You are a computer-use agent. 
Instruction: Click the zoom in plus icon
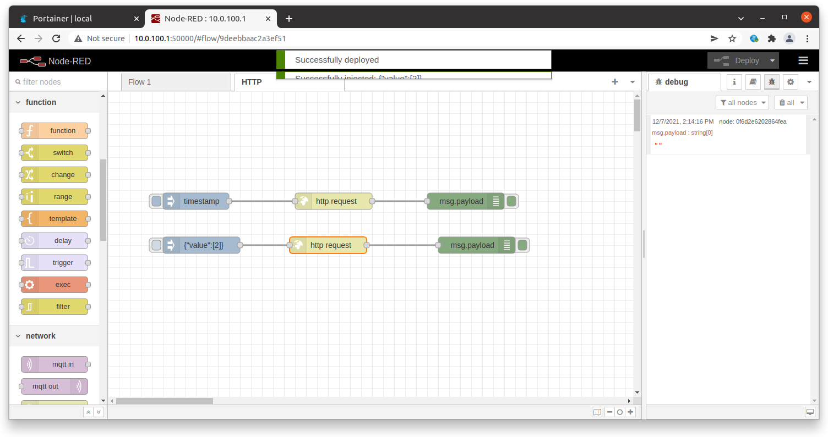[x=630, y=412]
